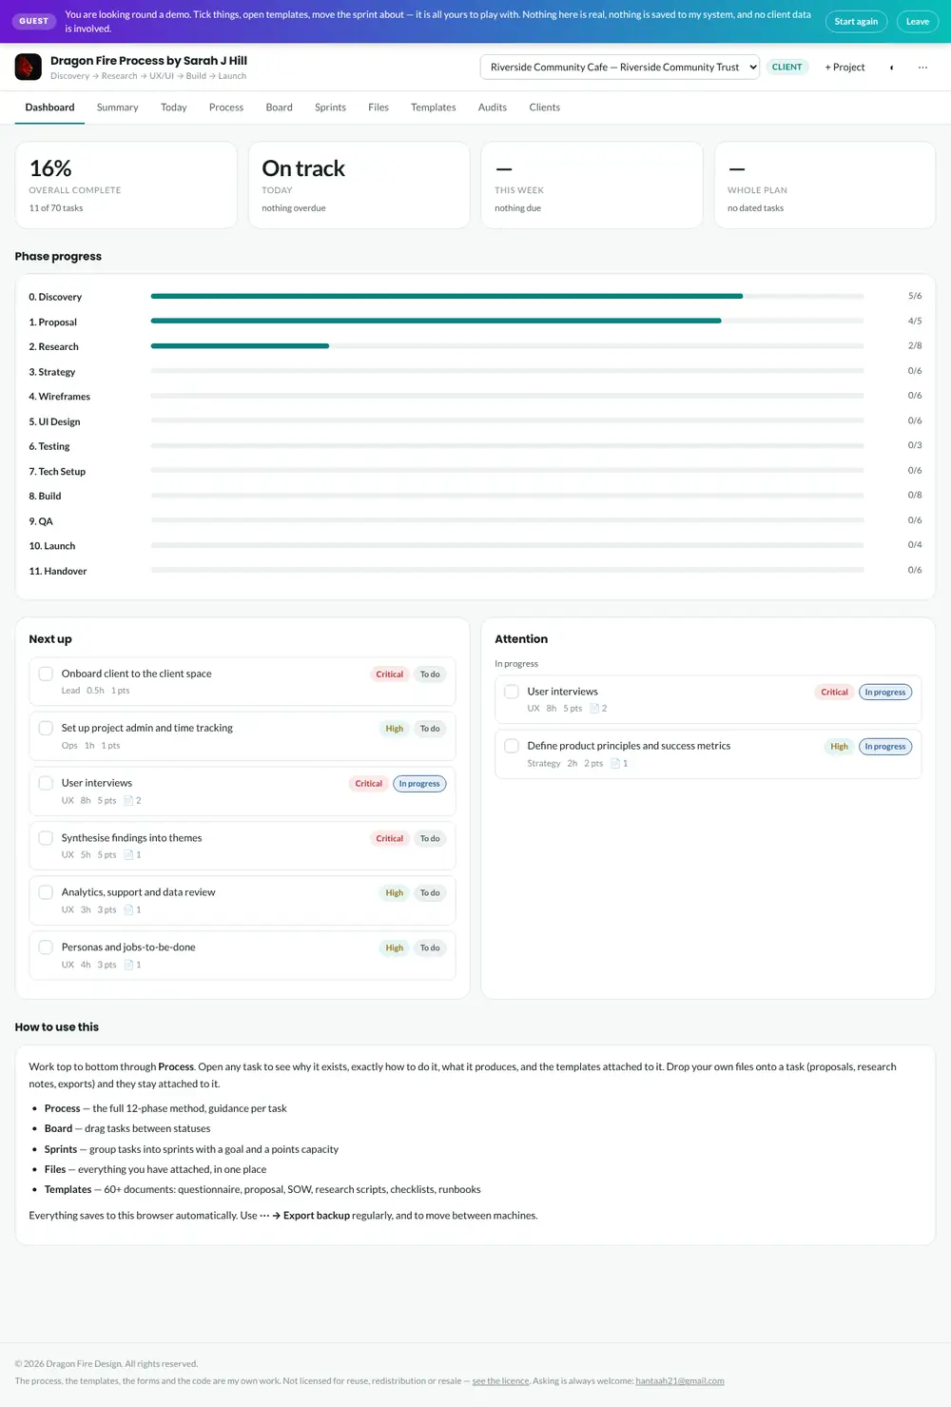Open document icon on Synthesise findings into themes
951x1407 pixels.
coord(129,855)
